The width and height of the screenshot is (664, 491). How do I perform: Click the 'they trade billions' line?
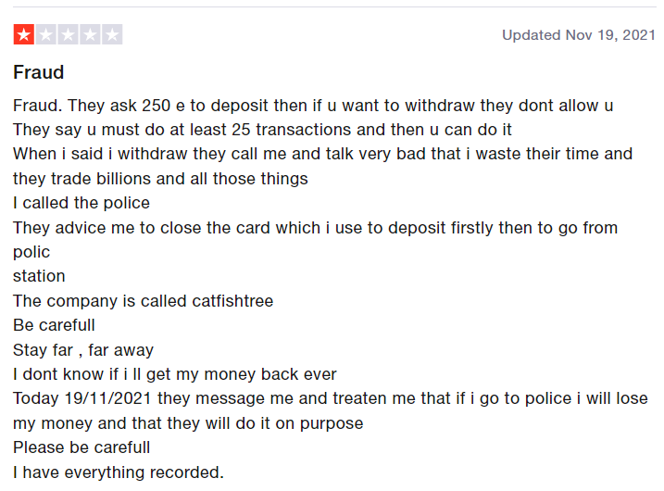(x=160, y=179)
